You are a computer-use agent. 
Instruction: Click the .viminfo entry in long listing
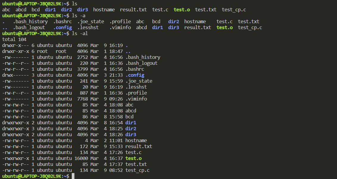[136, 99]
